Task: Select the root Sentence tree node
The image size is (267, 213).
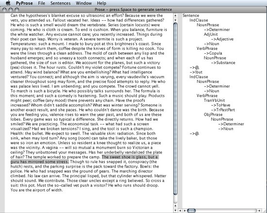Action: tap(191, 15)
